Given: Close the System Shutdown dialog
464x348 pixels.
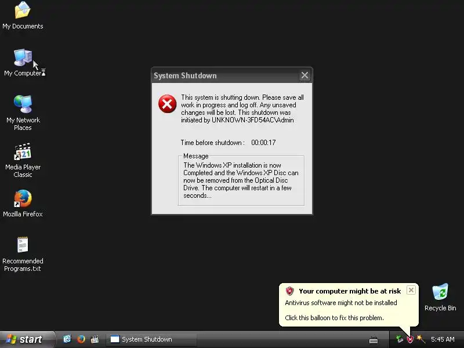Looking at the screenshot, I should tap(304, 75).
